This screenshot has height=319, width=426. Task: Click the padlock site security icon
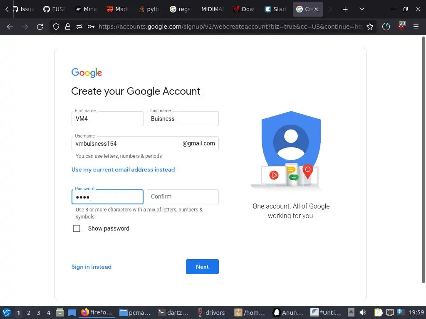coord(68,27)
